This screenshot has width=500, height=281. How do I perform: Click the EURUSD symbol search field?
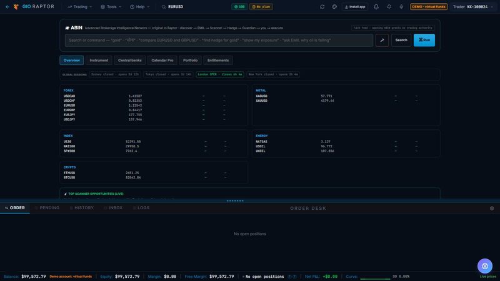[x=176, y=7]
